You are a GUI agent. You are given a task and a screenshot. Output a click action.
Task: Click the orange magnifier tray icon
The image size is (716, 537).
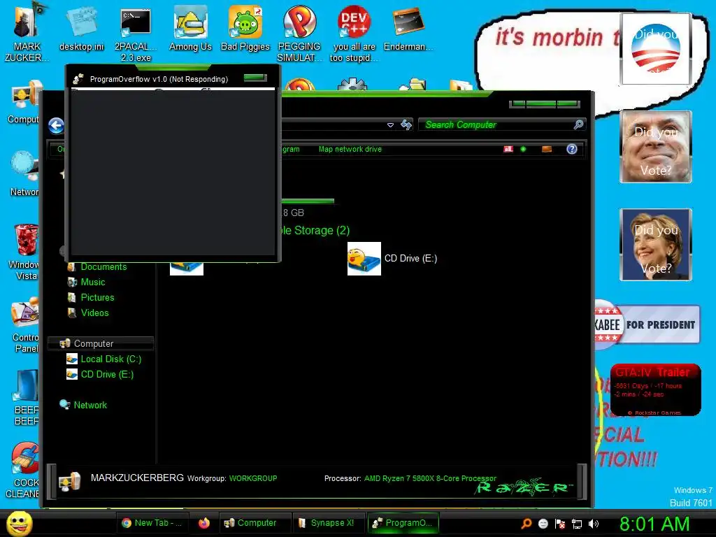tap(527, 524)
